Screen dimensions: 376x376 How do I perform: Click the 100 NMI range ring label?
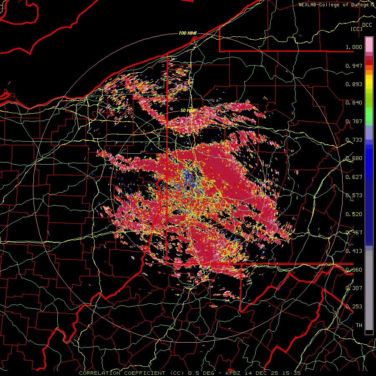(188, 33)
